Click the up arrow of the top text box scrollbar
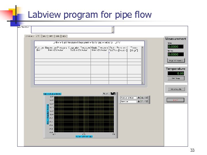This screenshot has width=207, height=155. point(113,27)
